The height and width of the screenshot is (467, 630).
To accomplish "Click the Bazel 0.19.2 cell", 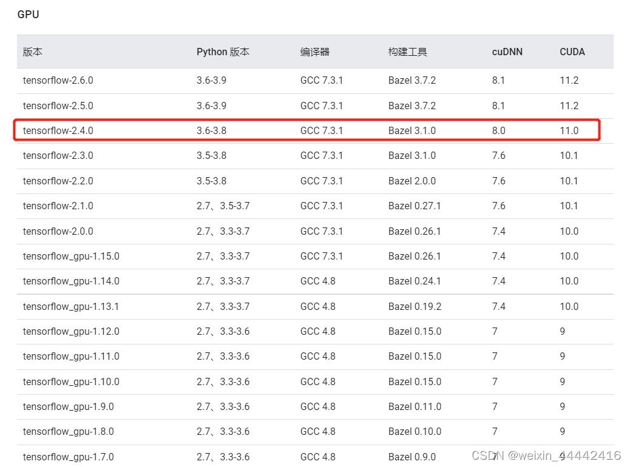I will point(415,307).
